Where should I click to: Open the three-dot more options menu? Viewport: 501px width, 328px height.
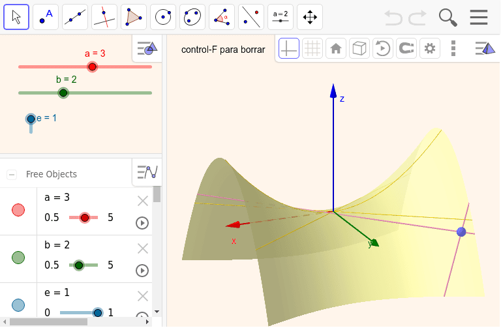click(x=453, y=48)
